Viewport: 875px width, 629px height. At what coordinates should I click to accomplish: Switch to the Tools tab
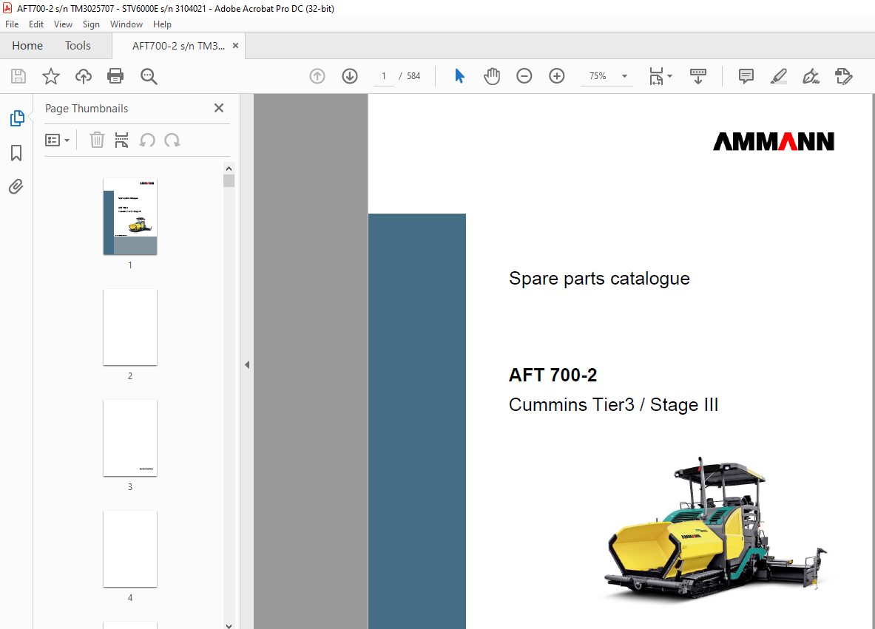click(78, 46)
